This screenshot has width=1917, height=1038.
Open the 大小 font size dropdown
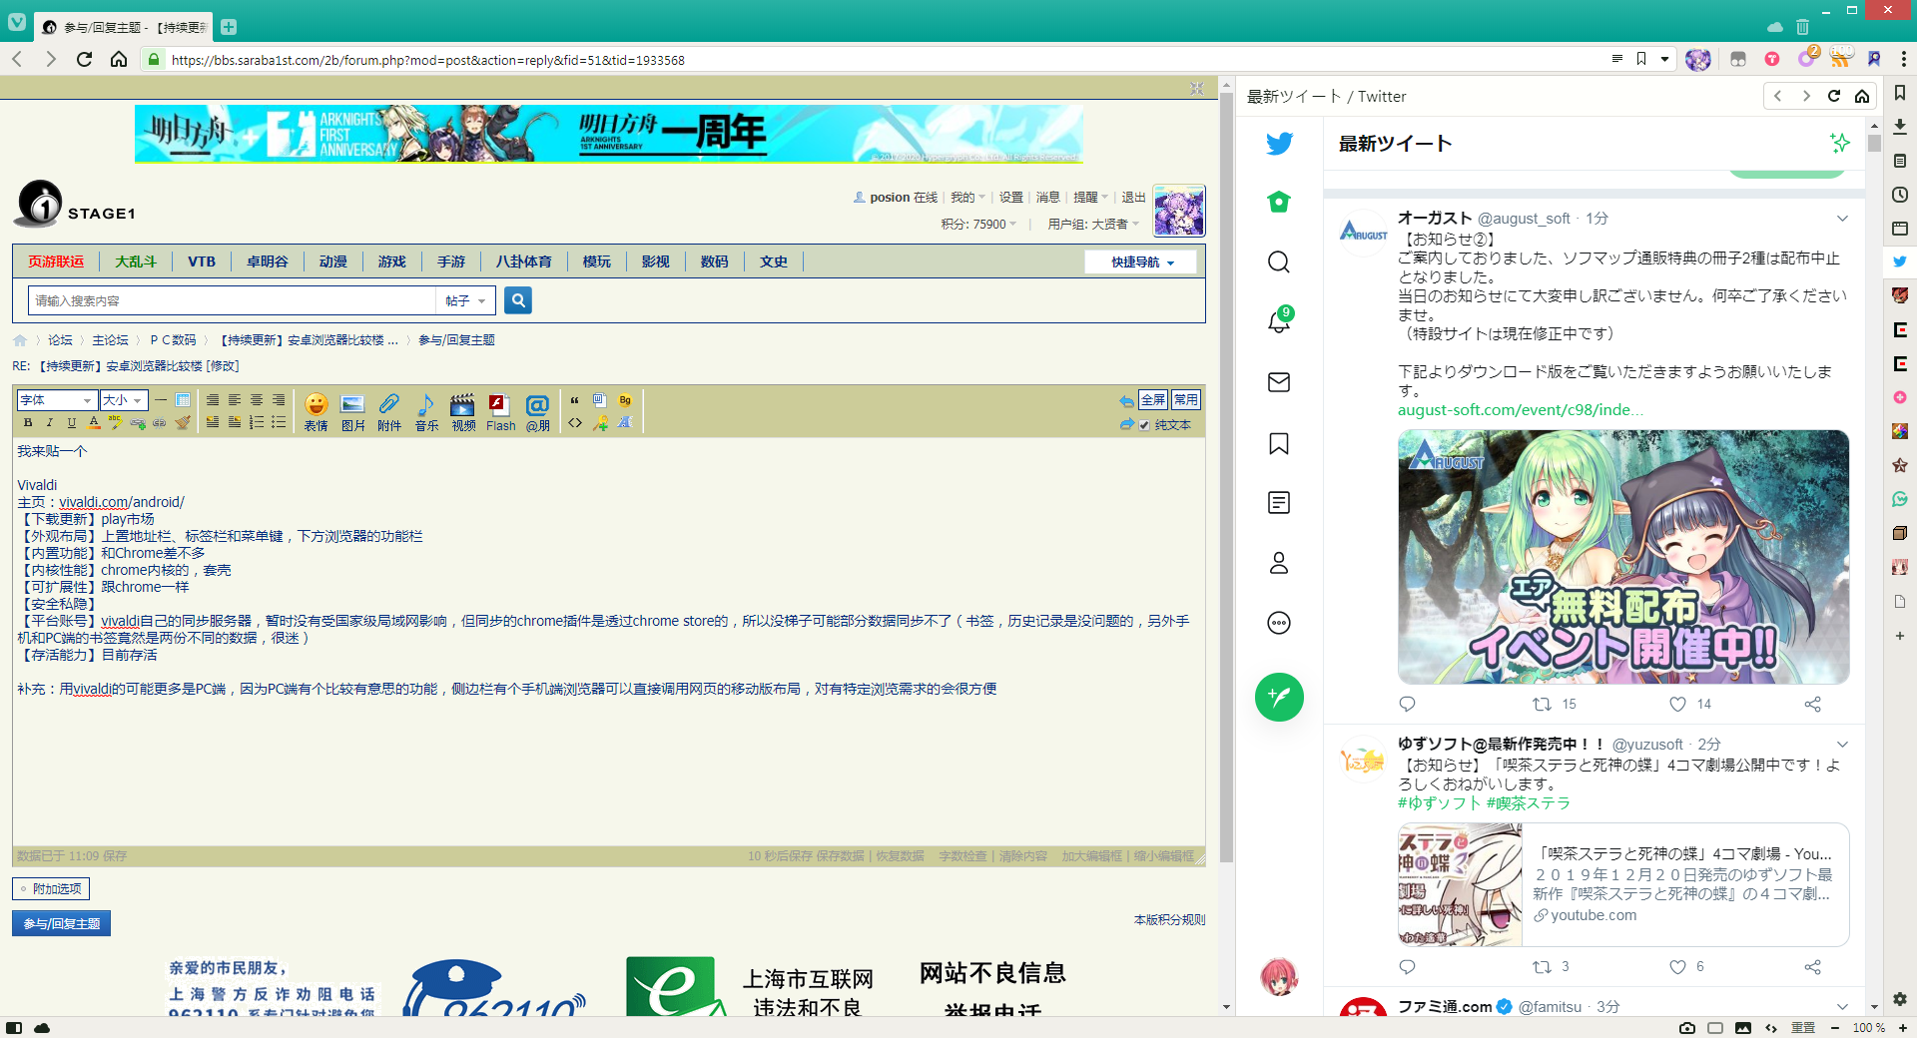pyautogui.click(x=124, y=400)
